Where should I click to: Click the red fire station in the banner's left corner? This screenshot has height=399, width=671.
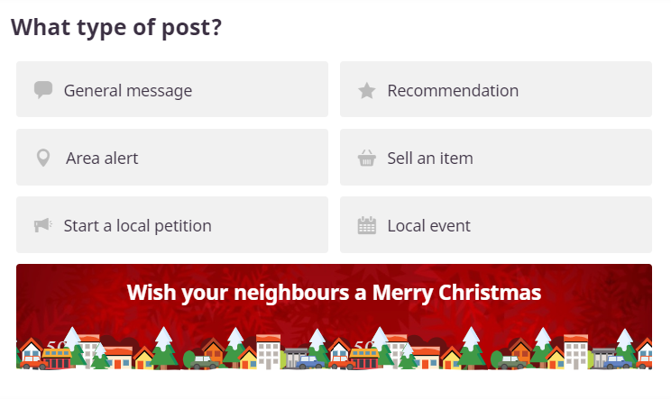point(58,358)
